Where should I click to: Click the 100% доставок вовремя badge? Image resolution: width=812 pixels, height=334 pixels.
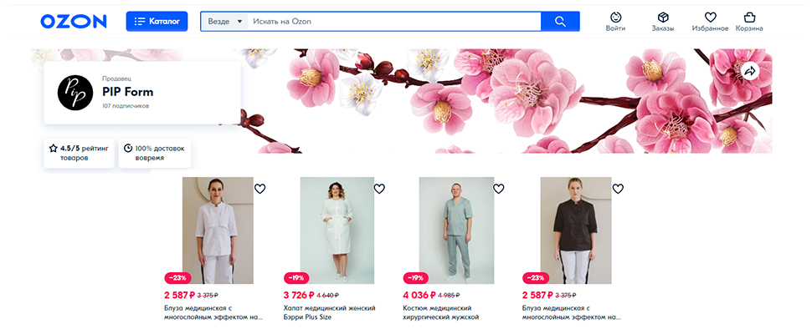[x=155, y=153]
